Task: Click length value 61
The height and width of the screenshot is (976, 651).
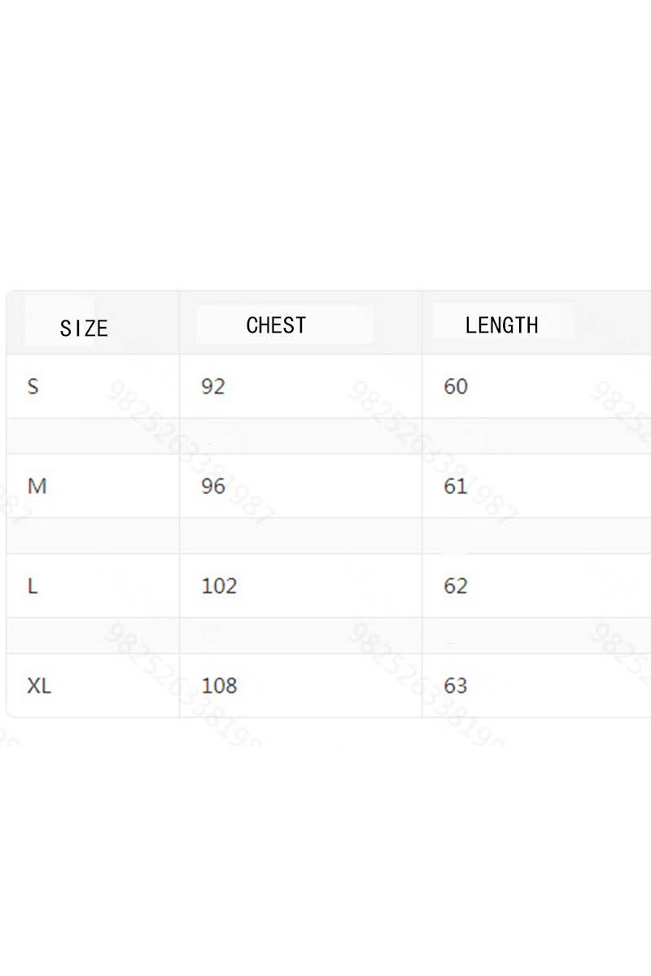Action: 456,486
